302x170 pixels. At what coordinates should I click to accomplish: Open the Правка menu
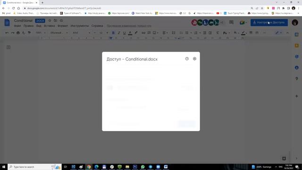pyautogui.click(x=28, y=26)
